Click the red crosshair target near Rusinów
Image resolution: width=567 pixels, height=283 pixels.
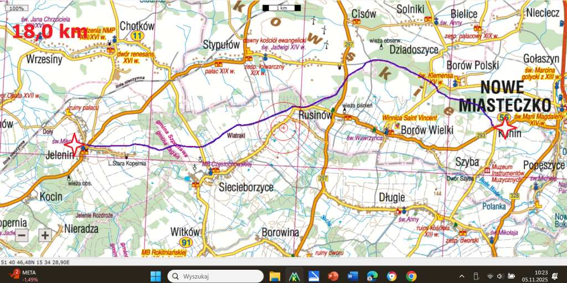coord(283,128)
